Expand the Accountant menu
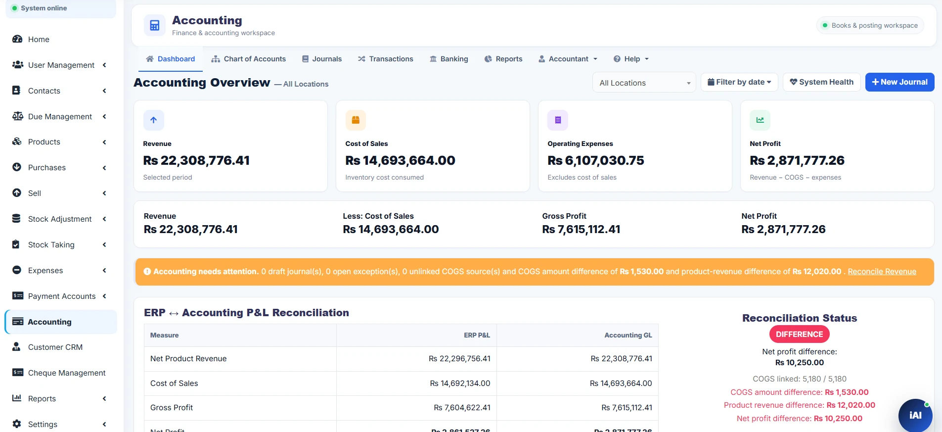Screen dimensions: 942x432 (x=568, y=59)
